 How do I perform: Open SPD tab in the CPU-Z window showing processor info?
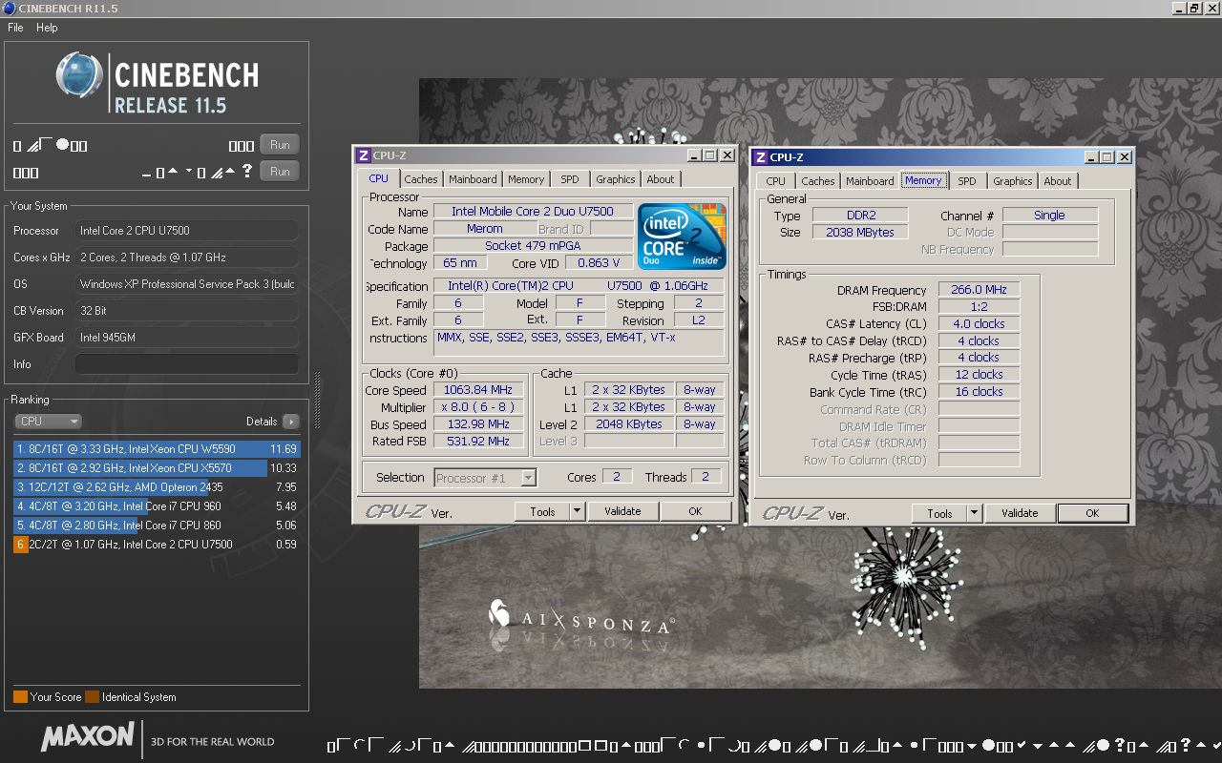570,179
